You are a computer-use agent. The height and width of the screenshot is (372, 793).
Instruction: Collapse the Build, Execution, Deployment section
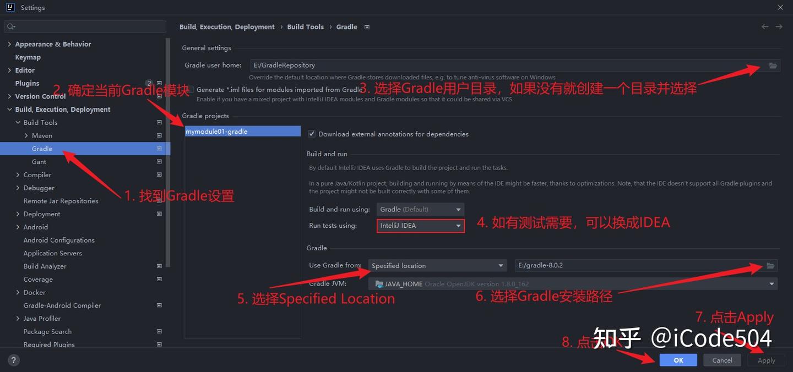(x=9, y=109)
